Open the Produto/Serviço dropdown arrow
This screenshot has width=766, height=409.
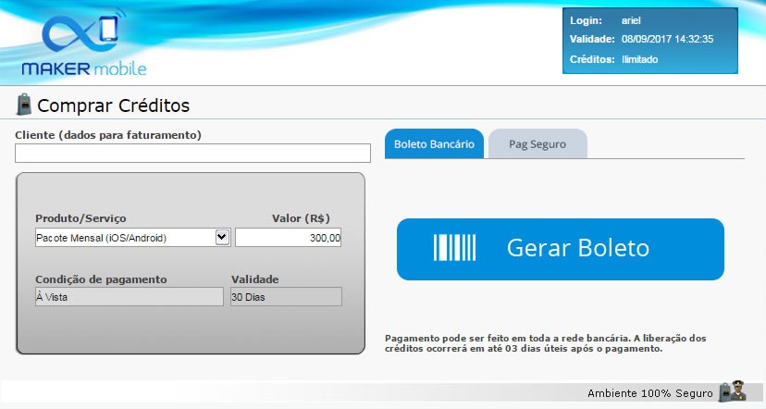222,238
